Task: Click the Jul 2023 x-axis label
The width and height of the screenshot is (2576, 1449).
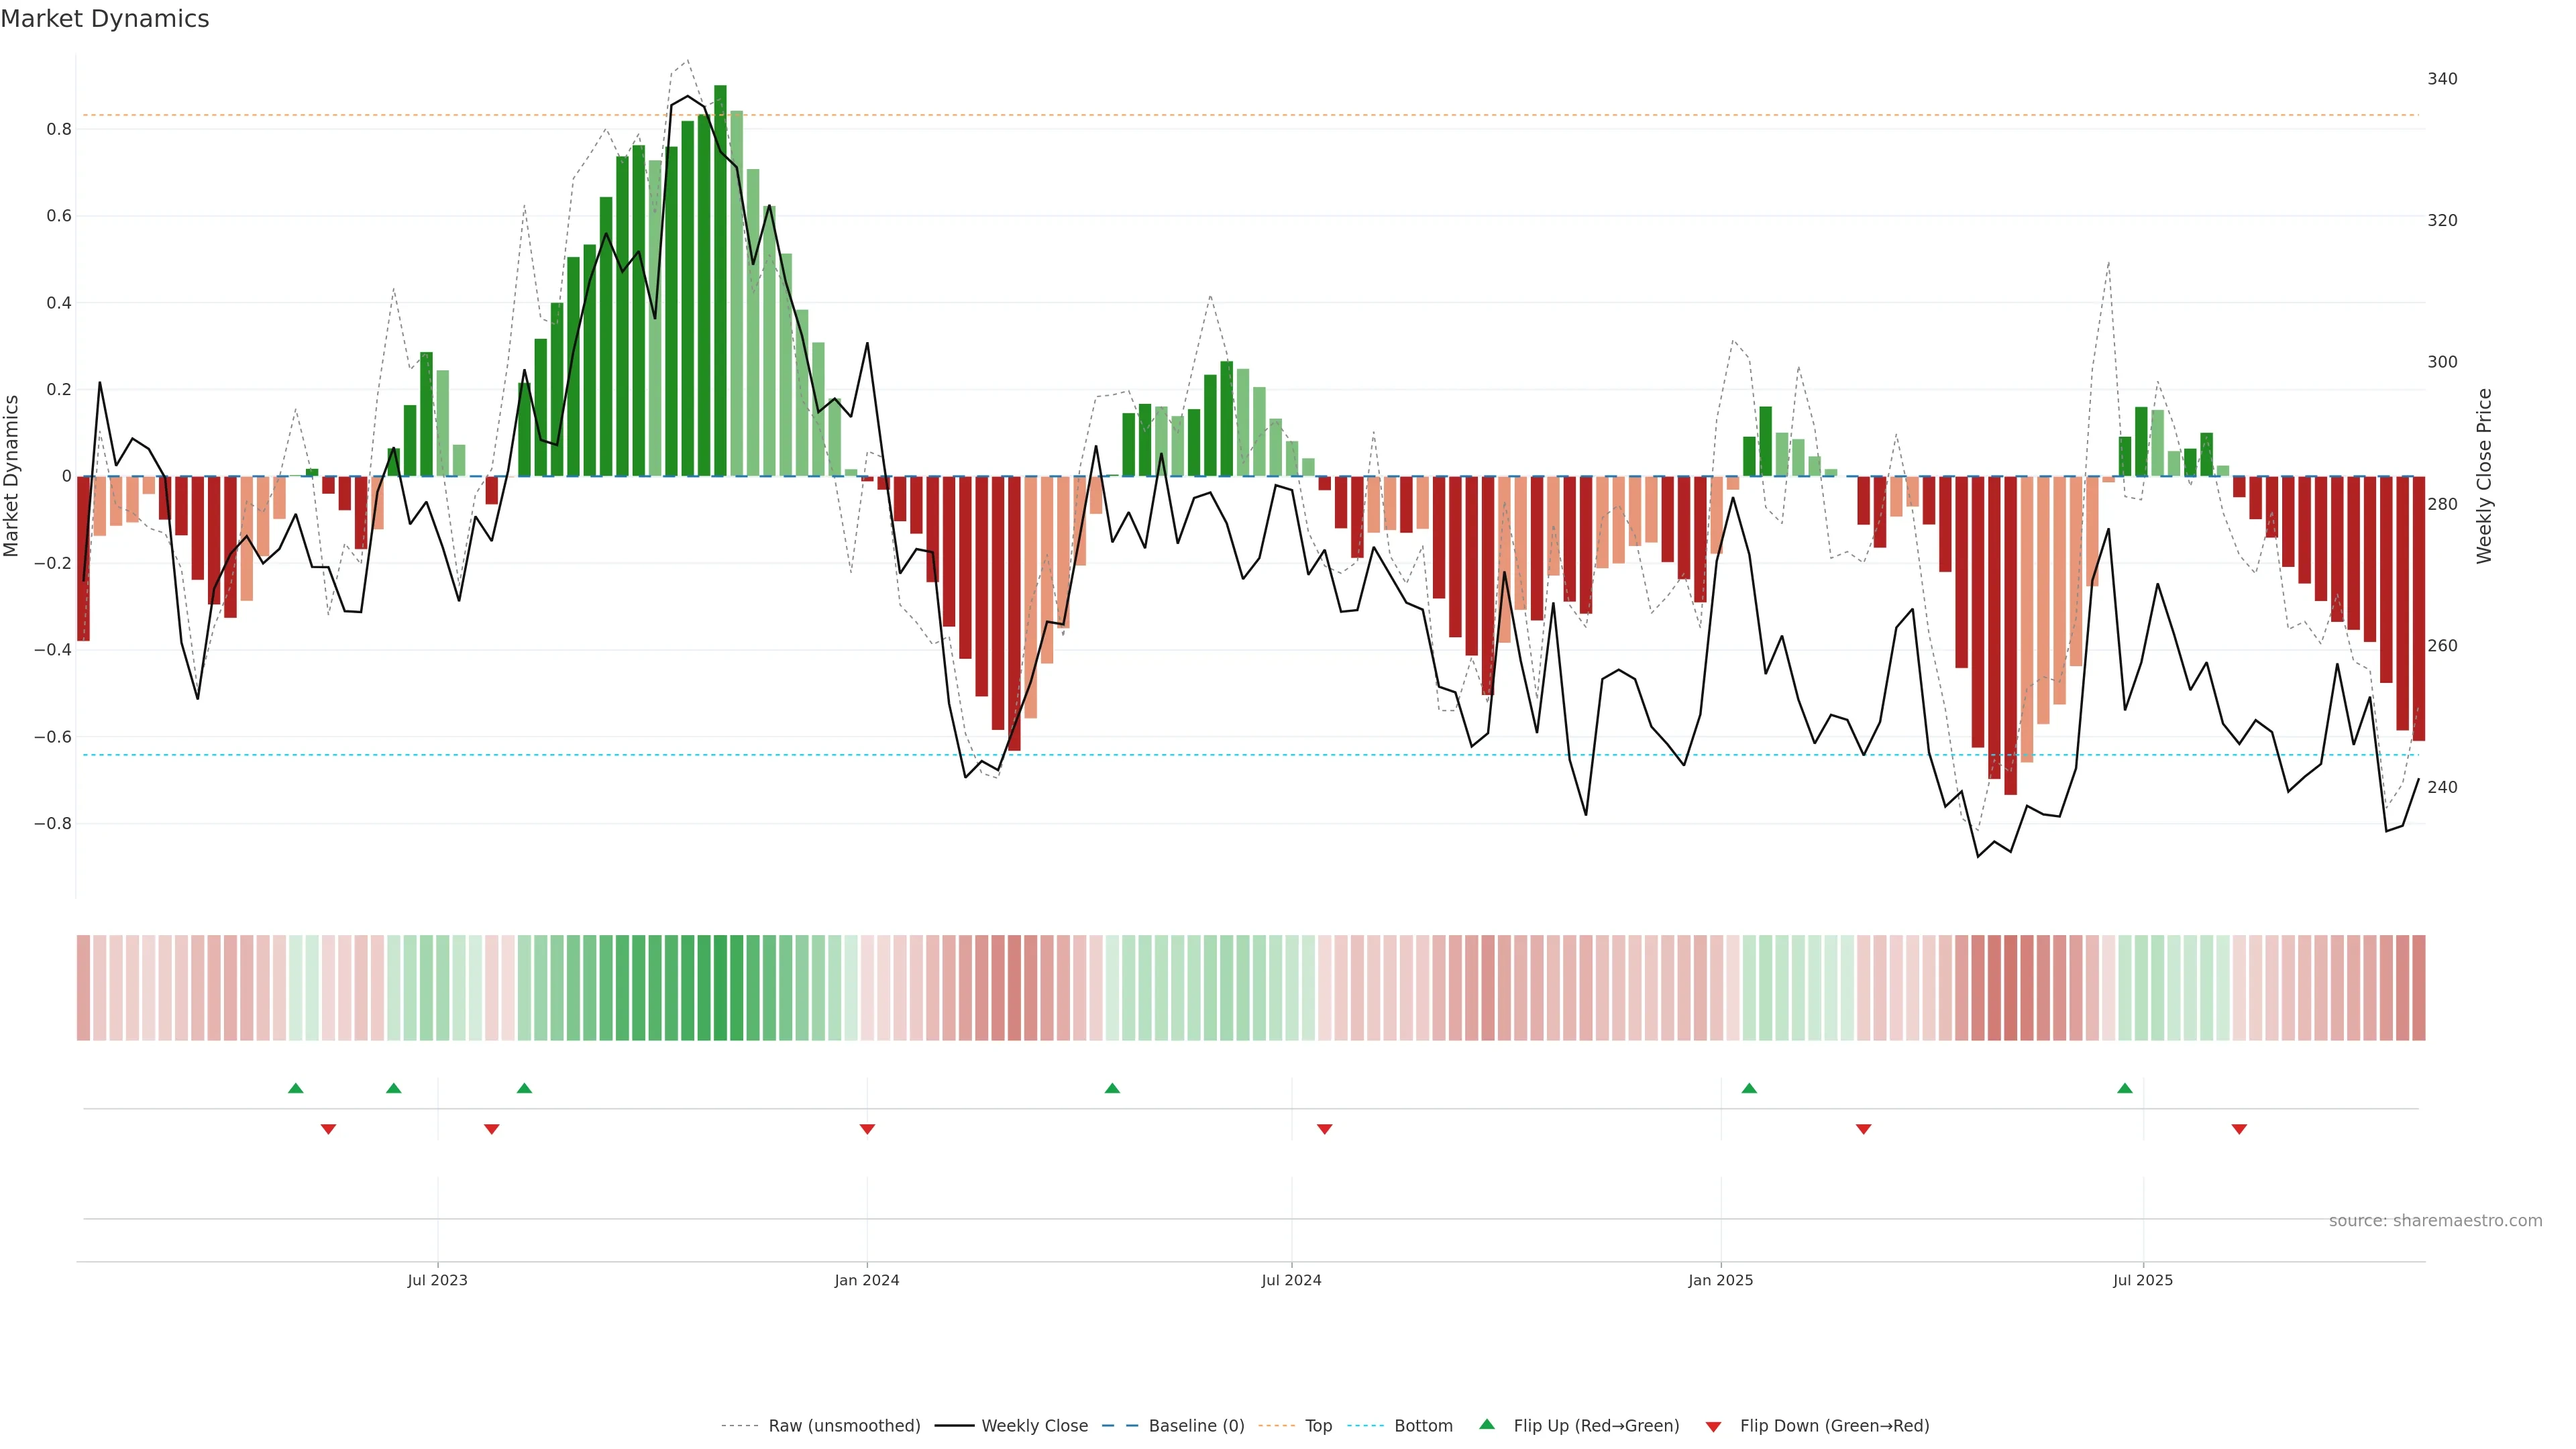Action: coord(437,1280)
